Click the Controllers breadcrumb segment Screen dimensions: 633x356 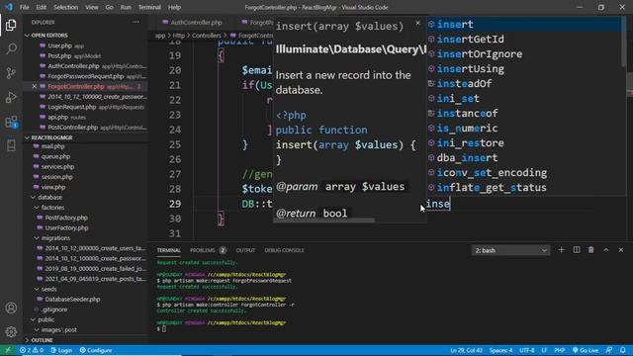pos(207,36)
